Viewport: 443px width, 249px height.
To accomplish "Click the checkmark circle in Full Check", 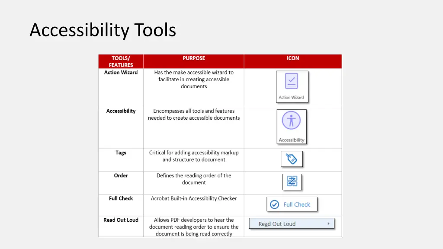I will click(274, 204).
